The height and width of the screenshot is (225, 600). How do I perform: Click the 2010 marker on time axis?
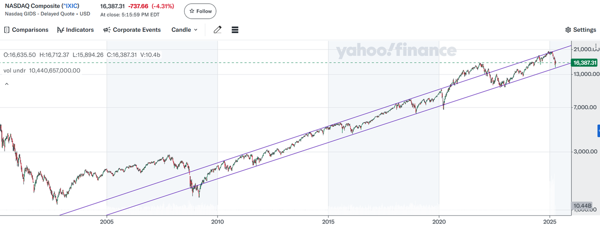[217, 220]
